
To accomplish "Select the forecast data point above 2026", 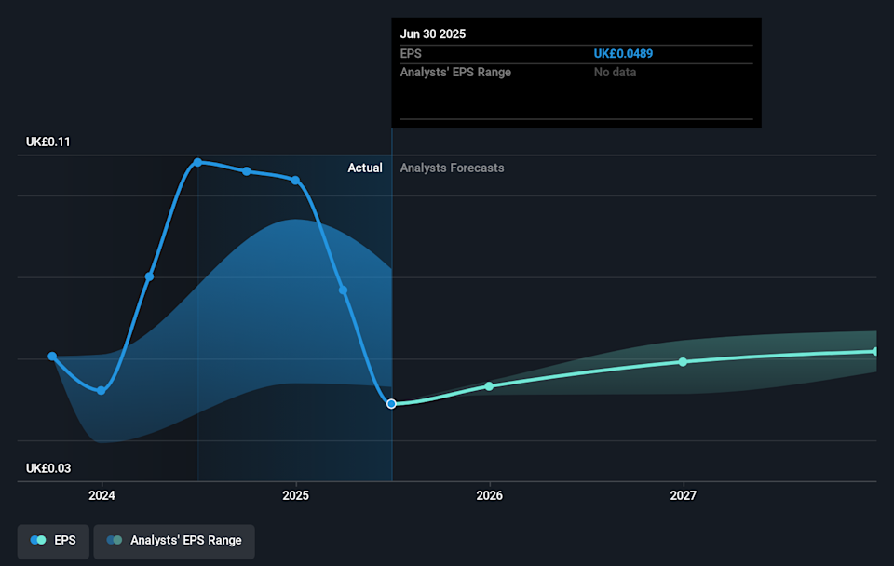I will point(490,385).
